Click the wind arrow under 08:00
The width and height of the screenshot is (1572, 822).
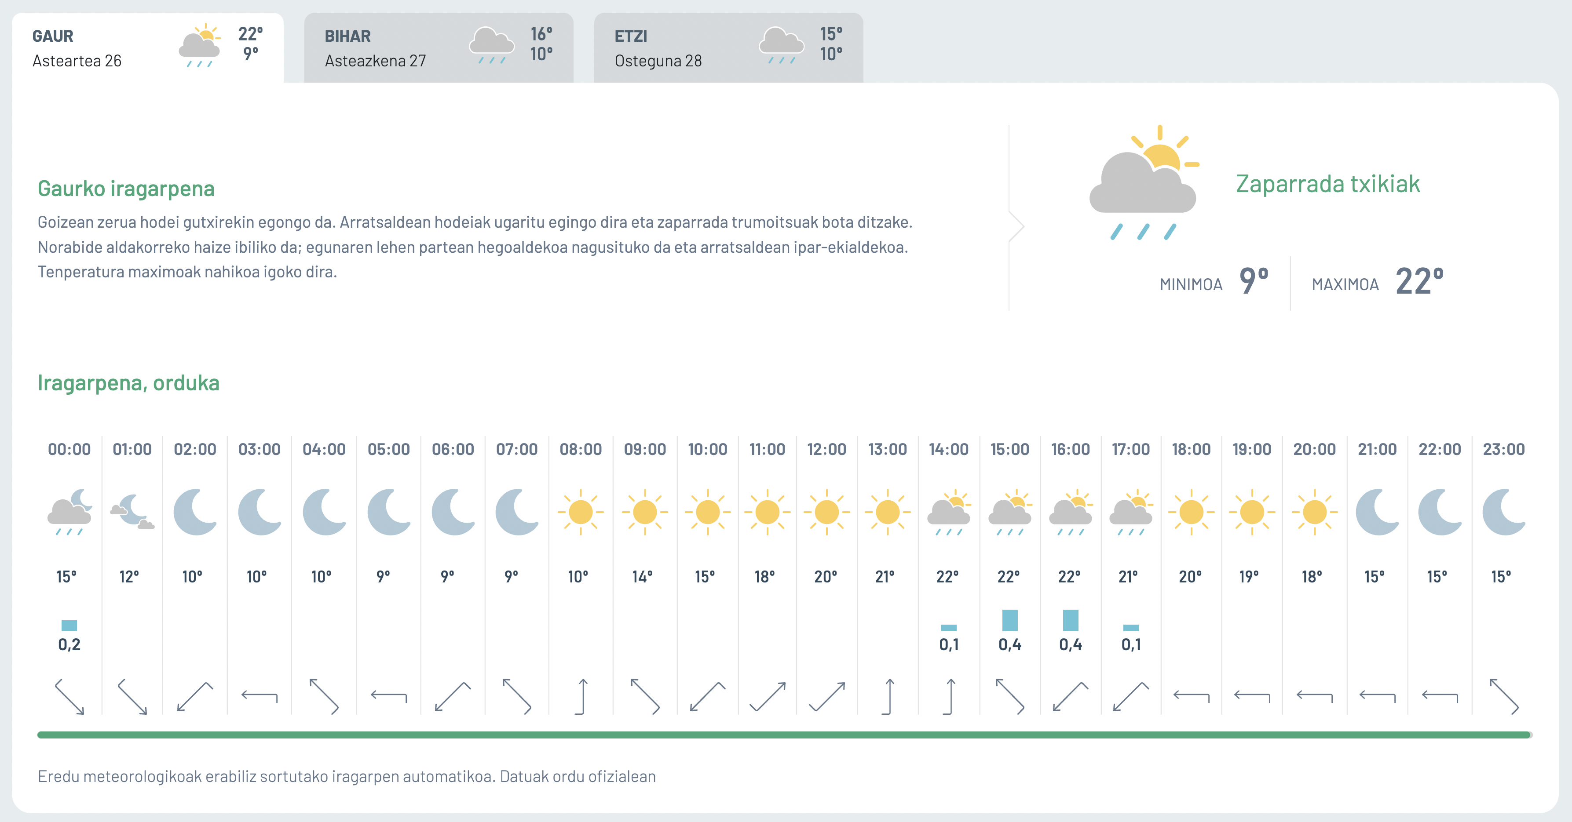tap(581, 696)
